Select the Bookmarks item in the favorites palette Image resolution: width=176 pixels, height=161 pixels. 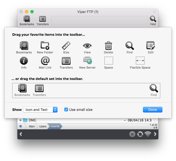[24, 47]
